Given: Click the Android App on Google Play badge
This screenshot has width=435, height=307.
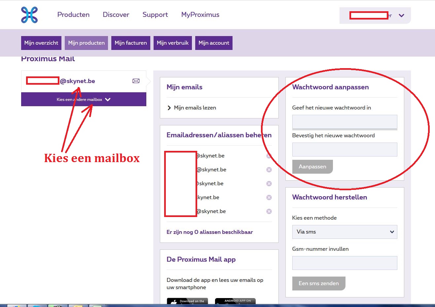Looking at the screenshot, I should tap(235, 301).
